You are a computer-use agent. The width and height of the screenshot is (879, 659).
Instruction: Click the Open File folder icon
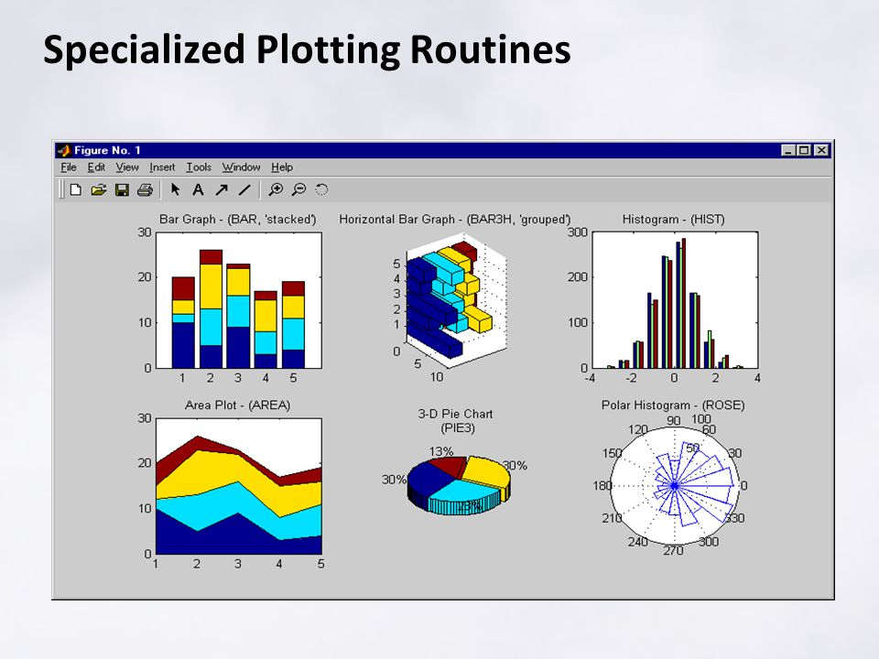pyautogui.click(x=99, y=190)
